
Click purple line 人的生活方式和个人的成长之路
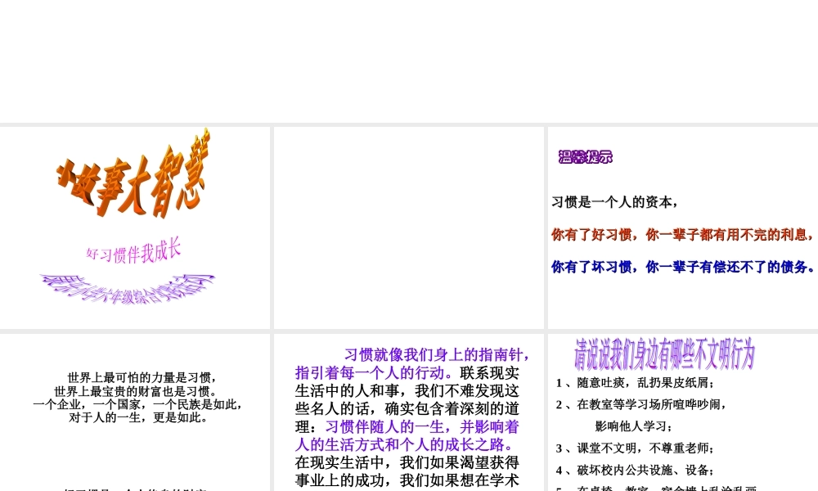(x=405, y=444)
